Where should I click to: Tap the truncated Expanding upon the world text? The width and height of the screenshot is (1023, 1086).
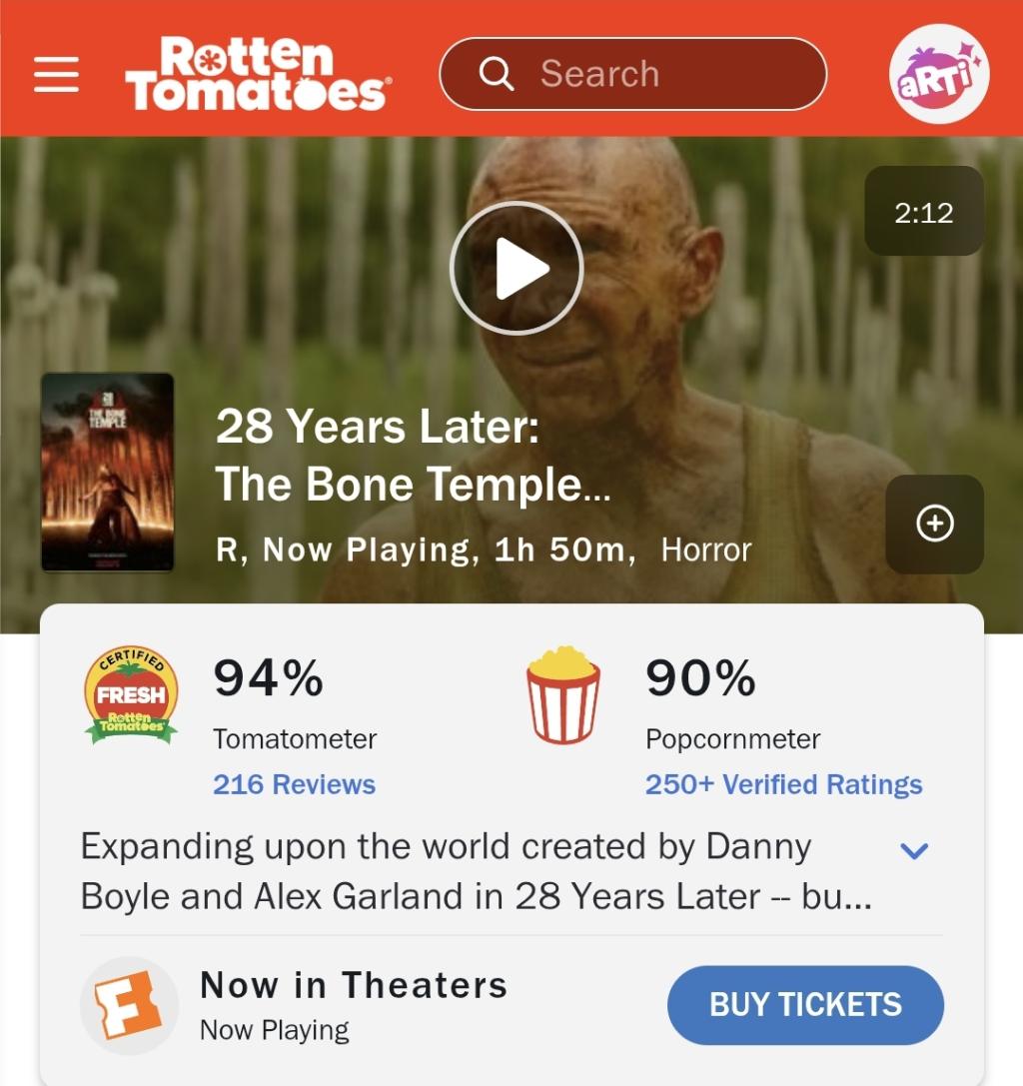pyautogui.click(x=477, y=871)
